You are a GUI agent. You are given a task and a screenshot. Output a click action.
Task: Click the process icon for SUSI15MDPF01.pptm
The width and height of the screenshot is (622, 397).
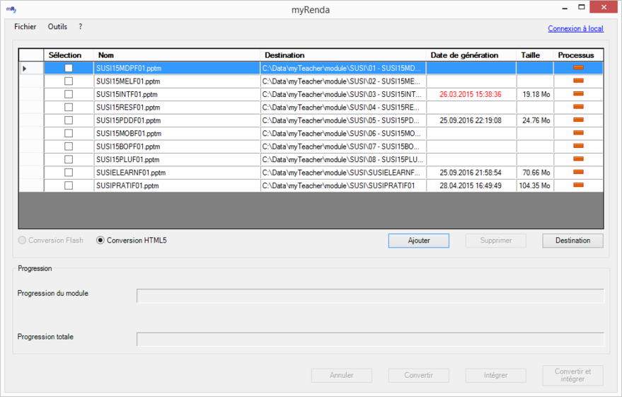[x=577, y=68]
